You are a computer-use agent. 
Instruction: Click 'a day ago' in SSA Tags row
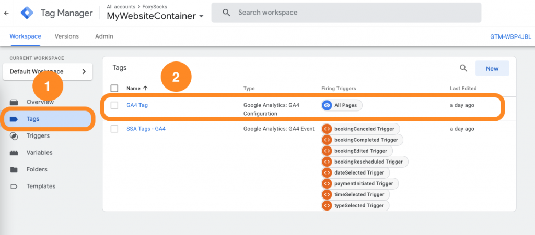coord(462,129)
